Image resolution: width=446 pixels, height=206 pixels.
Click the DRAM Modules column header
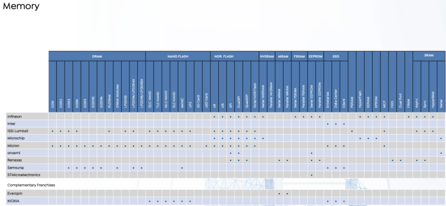pos(117,86)
